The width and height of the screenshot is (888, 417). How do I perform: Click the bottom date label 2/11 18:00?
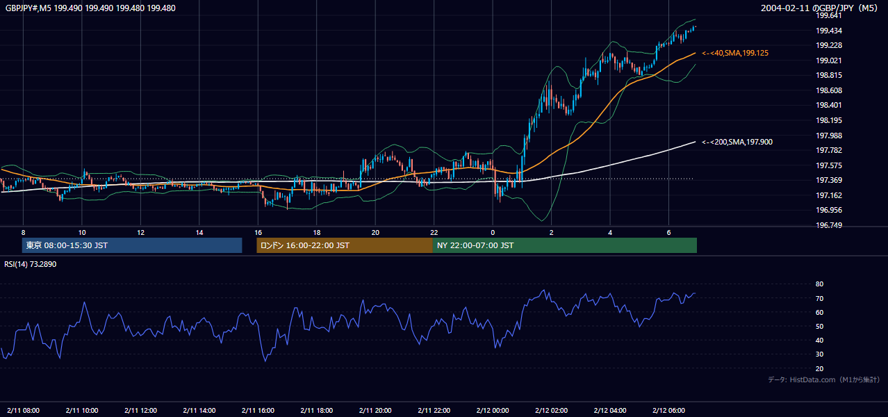pyautogui.click(x=317, y=410)
